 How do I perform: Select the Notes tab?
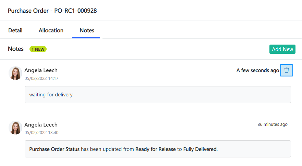[87, 30]
